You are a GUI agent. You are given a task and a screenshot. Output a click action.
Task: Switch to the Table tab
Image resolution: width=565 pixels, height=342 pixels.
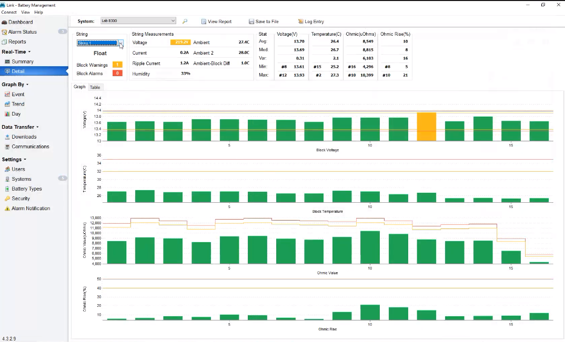95,88
